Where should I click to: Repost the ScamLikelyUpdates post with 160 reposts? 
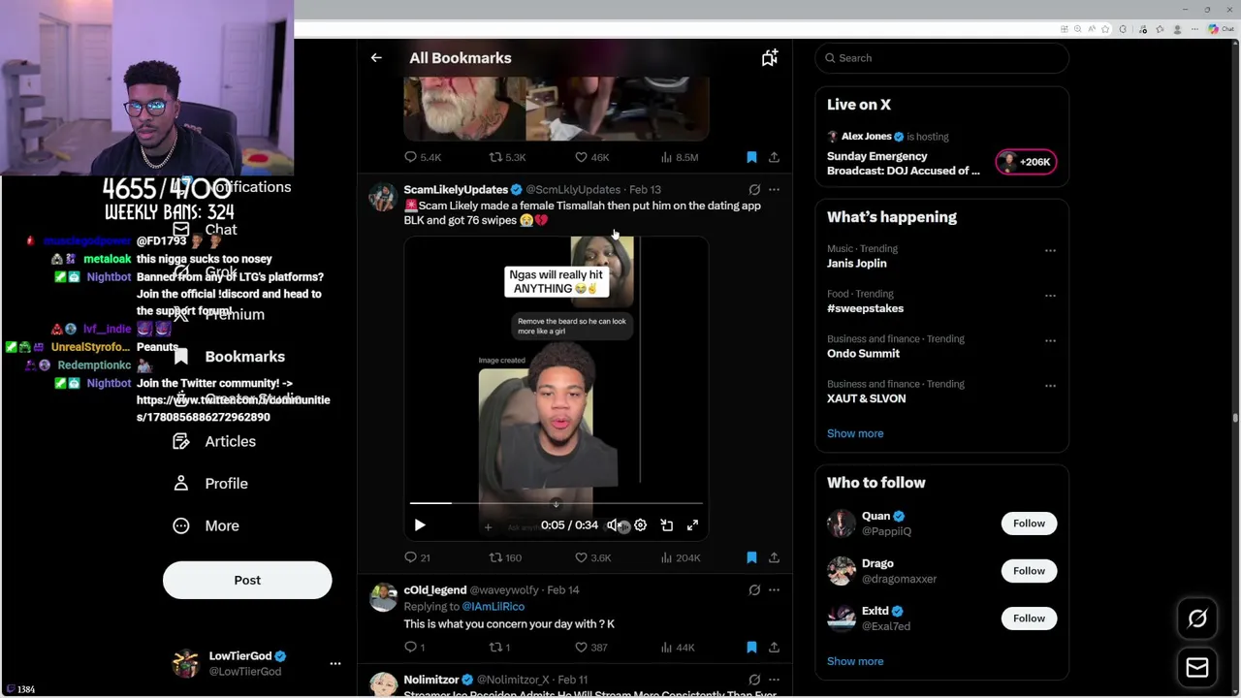tap(505, 558)
